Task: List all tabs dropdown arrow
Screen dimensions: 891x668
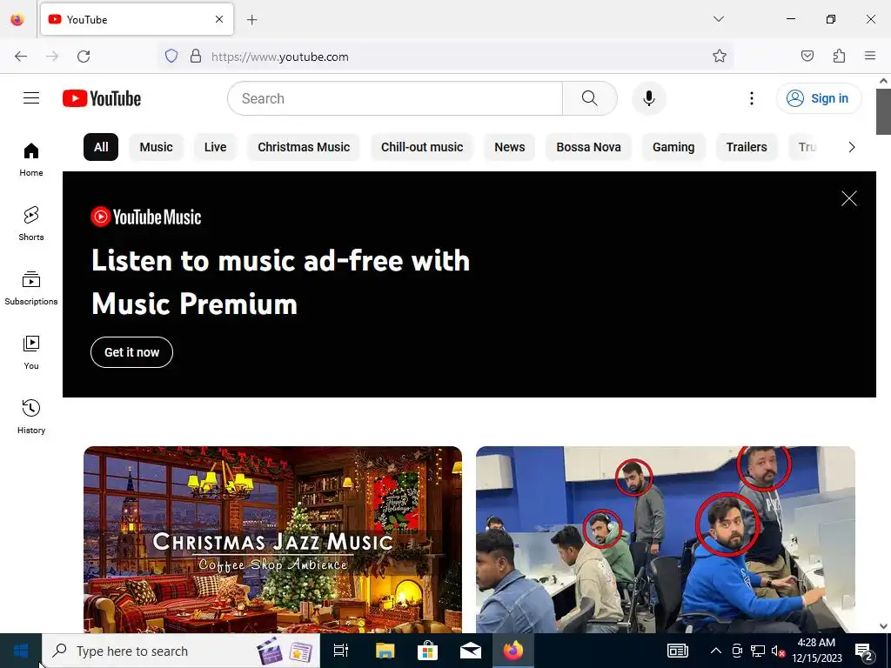Action: click(719, 19)
